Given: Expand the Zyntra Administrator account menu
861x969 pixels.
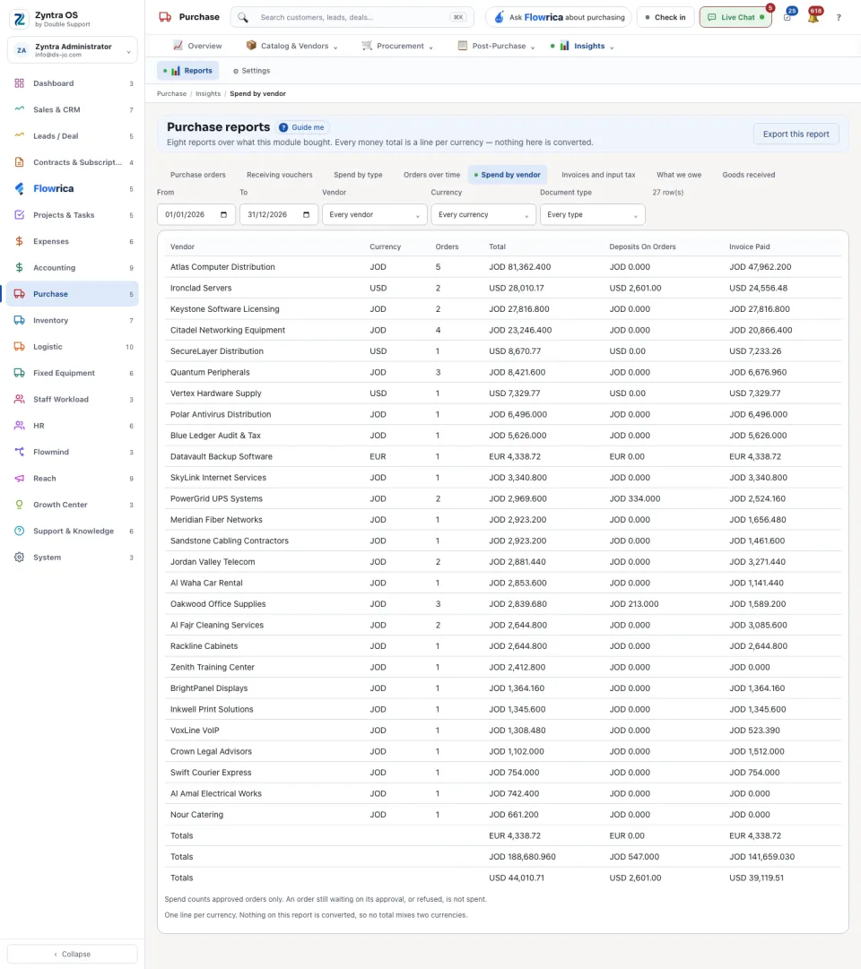Looking at the screenshot, I should pyautogui.click(x=73, y=50).
